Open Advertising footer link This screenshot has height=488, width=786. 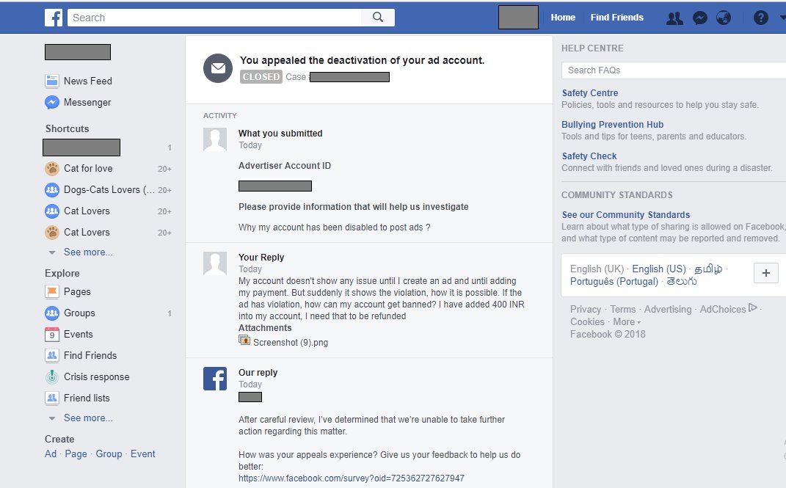[x=668, y=309]
